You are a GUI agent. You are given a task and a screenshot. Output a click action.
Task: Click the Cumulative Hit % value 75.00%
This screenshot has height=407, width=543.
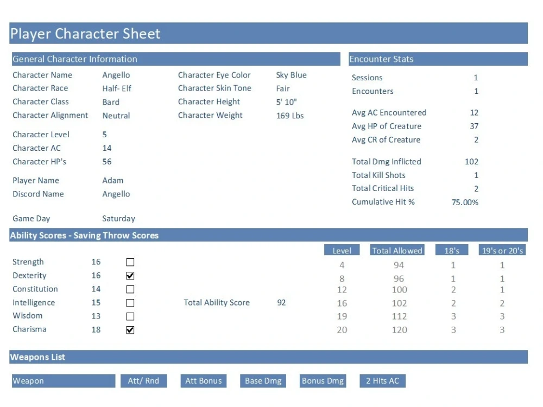[465, 202]
